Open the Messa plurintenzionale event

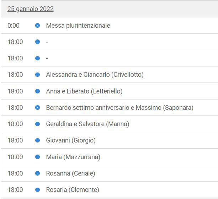click(x=78, y=26)
